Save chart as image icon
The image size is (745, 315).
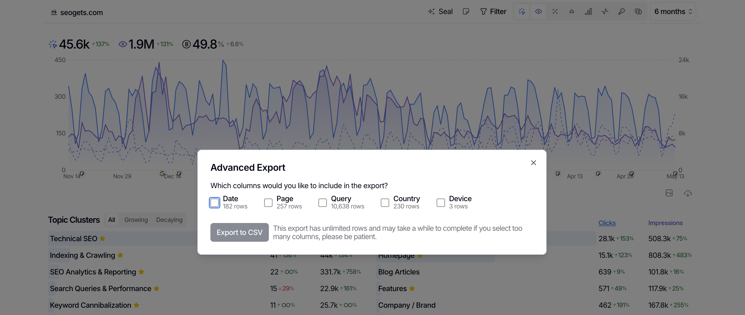pos(669,193)
